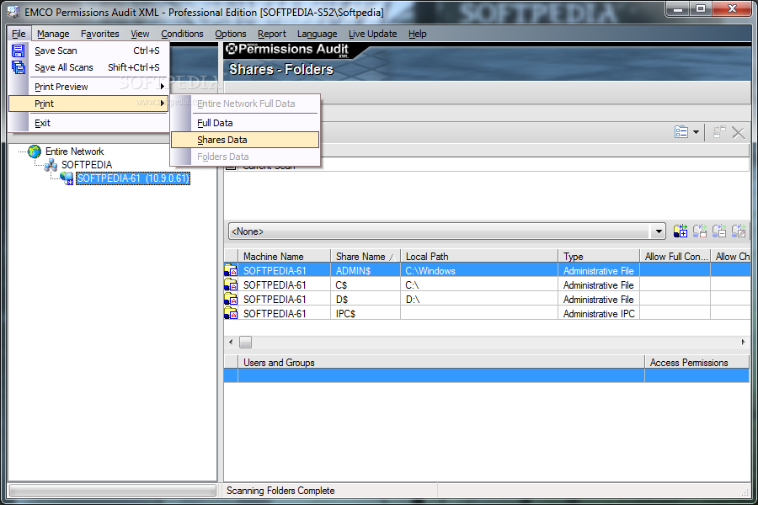758x505 pixels.
Task: Click the SOFTPEDIA-61 machine icon
Action: point(67,178)
